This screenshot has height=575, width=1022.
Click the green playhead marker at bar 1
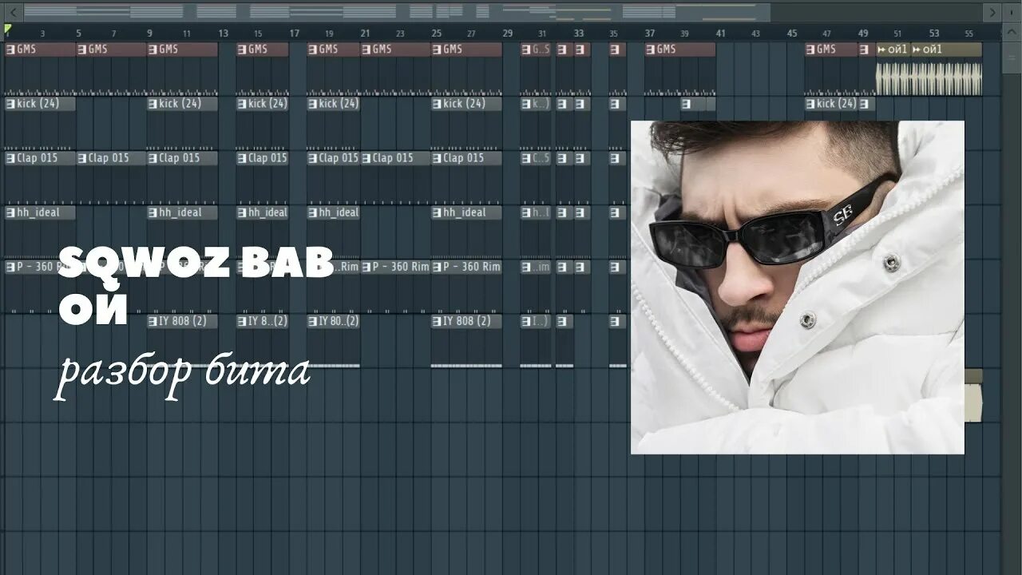click(x=8, y=30)
